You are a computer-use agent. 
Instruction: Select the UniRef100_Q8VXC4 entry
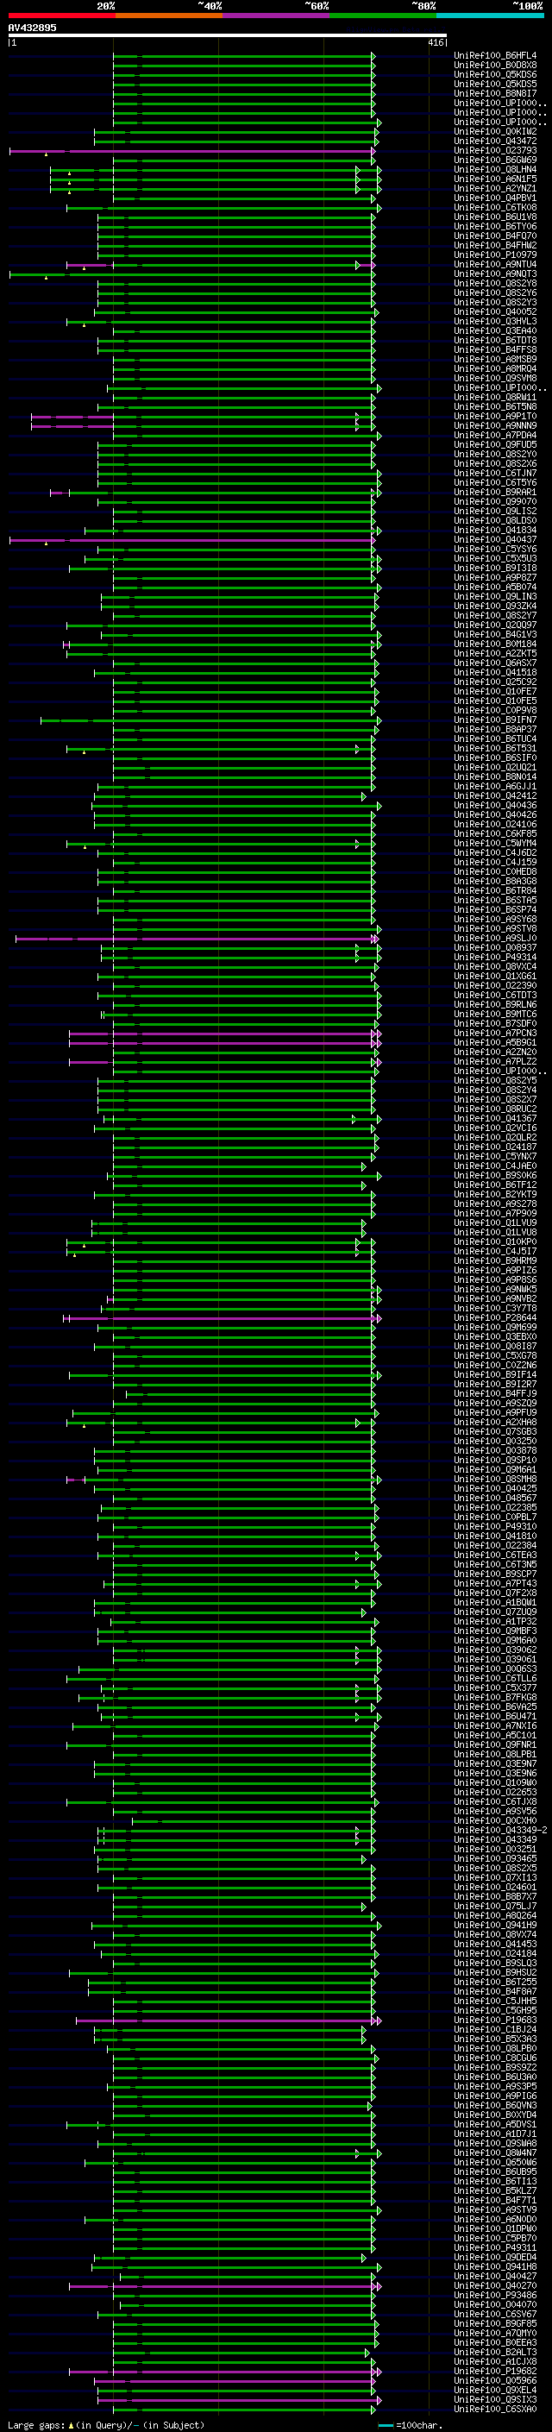pyautogui.click(x=495, y=966)
